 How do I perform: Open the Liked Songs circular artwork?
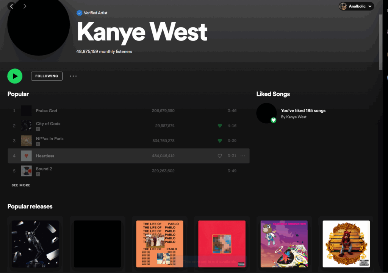click(266, 113)
